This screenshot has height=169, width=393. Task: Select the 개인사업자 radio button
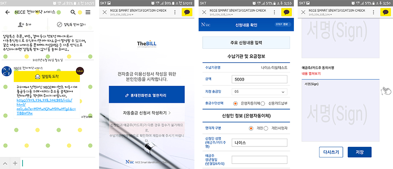[x=266, y=128]
